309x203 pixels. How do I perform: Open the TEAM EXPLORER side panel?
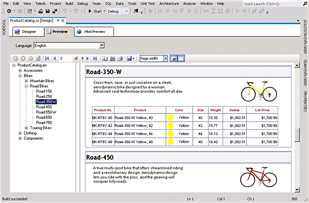coord(305,73)
